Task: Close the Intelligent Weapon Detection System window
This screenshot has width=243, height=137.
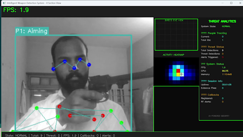Action: [240, 3]
